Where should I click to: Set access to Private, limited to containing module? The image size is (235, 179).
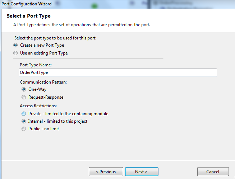coord(24,114)
